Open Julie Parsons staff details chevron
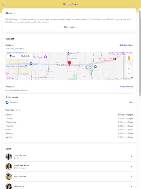 [131, 157]
